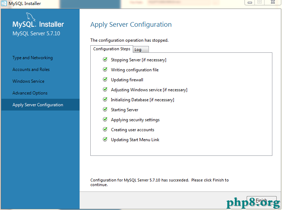The width and height of the screenshot is (282, 210).
Task: Open the Windows Service step
Action: 28,81
